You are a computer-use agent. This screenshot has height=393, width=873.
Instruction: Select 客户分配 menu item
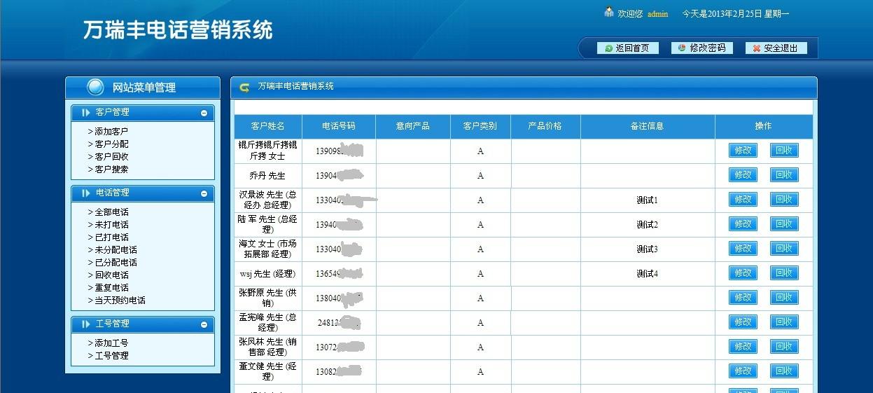click(111, 144)
